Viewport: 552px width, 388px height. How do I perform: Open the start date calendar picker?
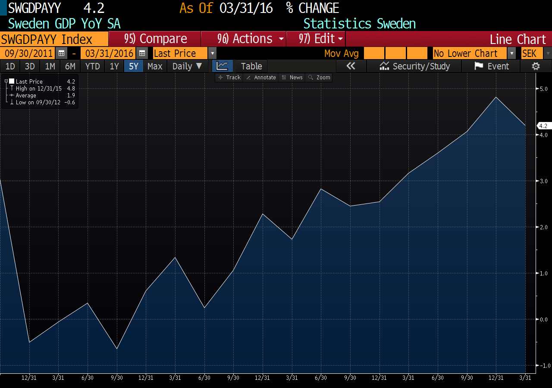point(60,53)
